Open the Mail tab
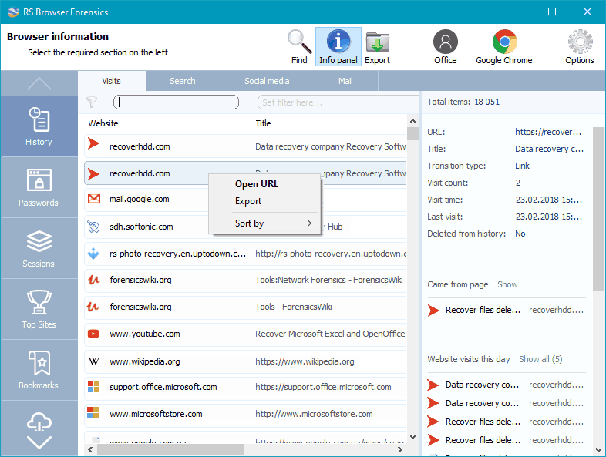This screenshot has height=457, width=606. pos(345,81)
